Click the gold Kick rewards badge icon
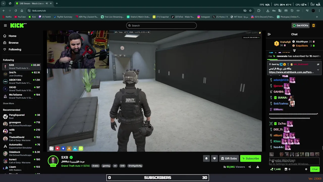This screenshot has height=182, width=323. (314, 26)
